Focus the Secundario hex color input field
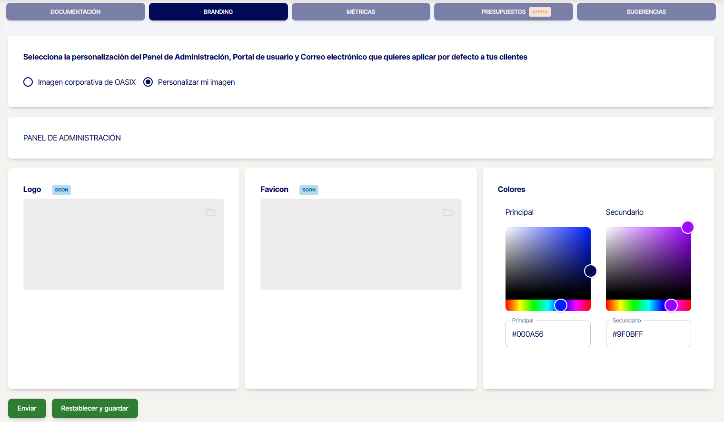Image resolution: width=724 pixels, height=422 pixels. [648, 334]
